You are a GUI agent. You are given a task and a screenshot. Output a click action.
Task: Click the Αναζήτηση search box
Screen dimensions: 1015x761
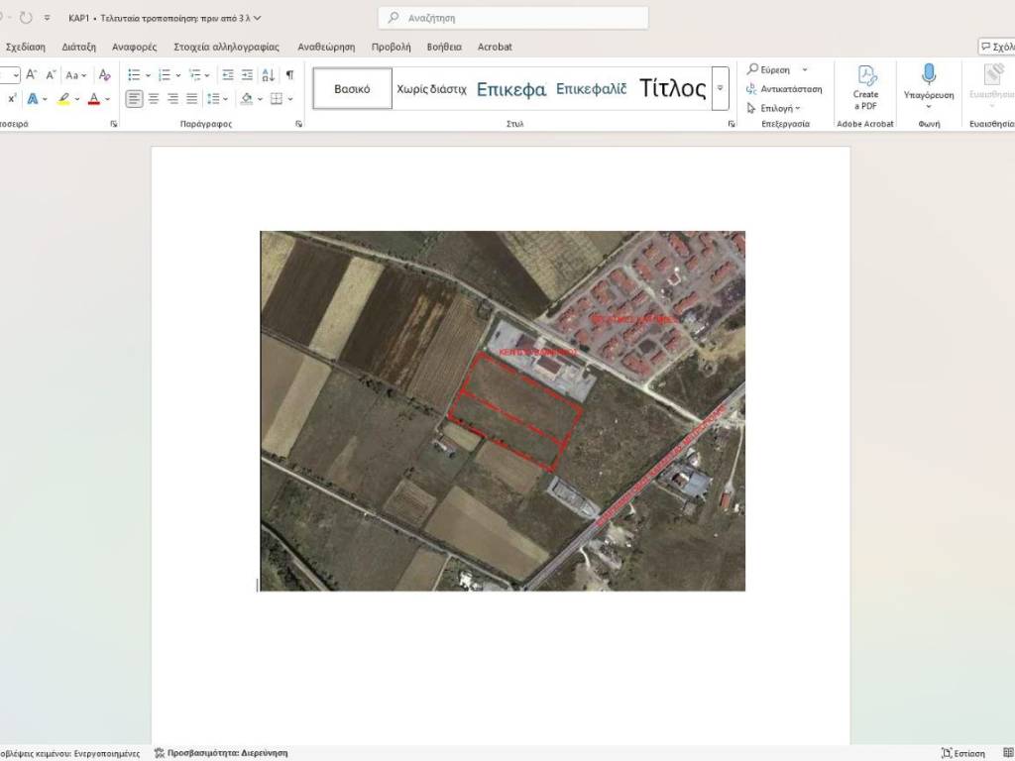pyautogui.click(x=513, y=18)
